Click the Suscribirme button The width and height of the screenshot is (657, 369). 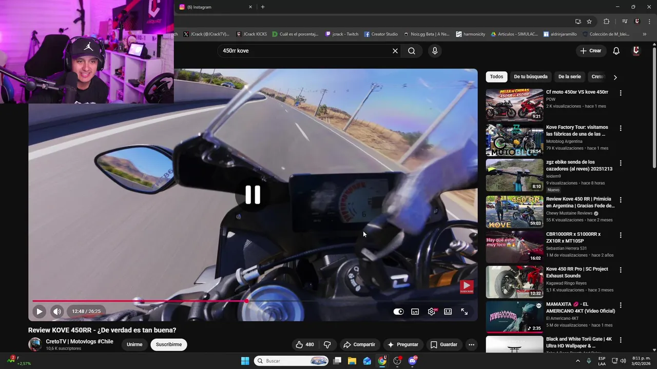coord(169,344)
